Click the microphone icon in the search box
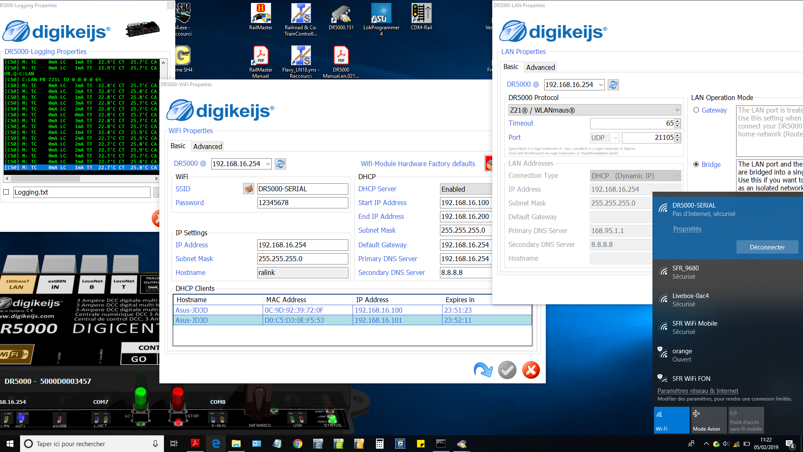Image resolution: width=803 pixels, height=452 pixels. click(x=155, y=444)
